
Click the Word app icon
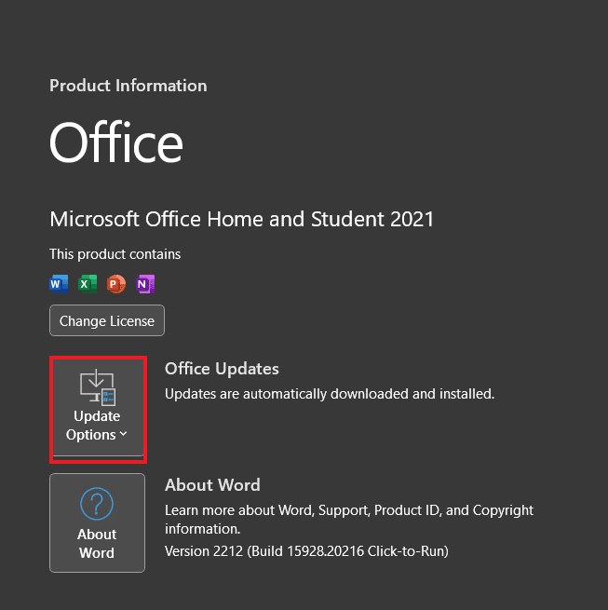pyautogui.click(x=60, y=283)
